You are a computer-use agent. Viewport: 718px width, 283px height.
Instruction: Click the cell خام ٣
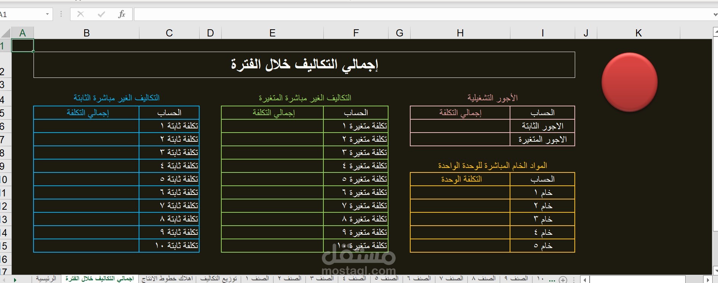542,219
